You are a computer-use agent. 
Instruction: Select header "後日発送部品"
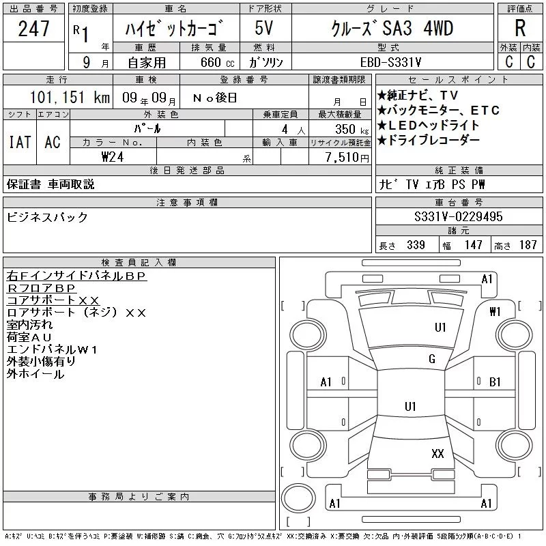(x=187, y=170)
